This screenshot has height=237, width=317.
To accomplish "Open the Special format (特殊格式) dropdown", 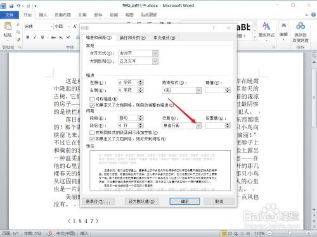I will click(x=198, y=90).
